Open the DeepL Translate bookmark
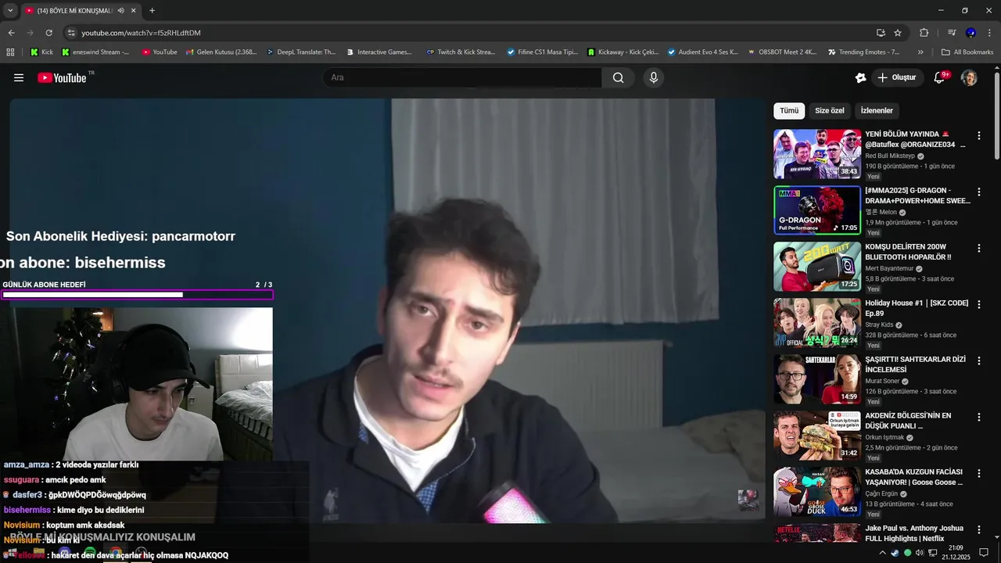Image resolution: width=1001 pixels, height=563 pixels. click(x=300, y=52)
